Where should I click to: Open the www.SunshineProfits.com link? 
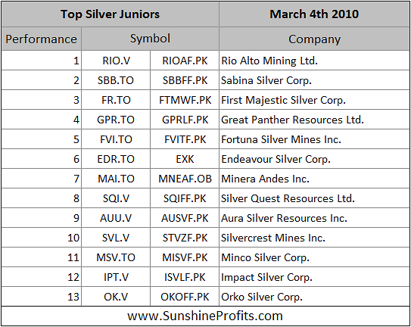click(x=205, y=316)
